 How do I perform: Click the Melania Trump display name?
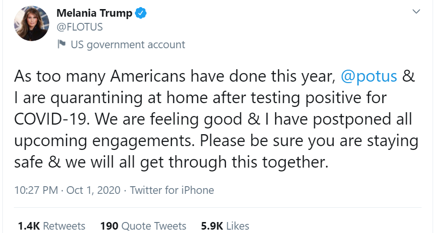tap(94, 13)
